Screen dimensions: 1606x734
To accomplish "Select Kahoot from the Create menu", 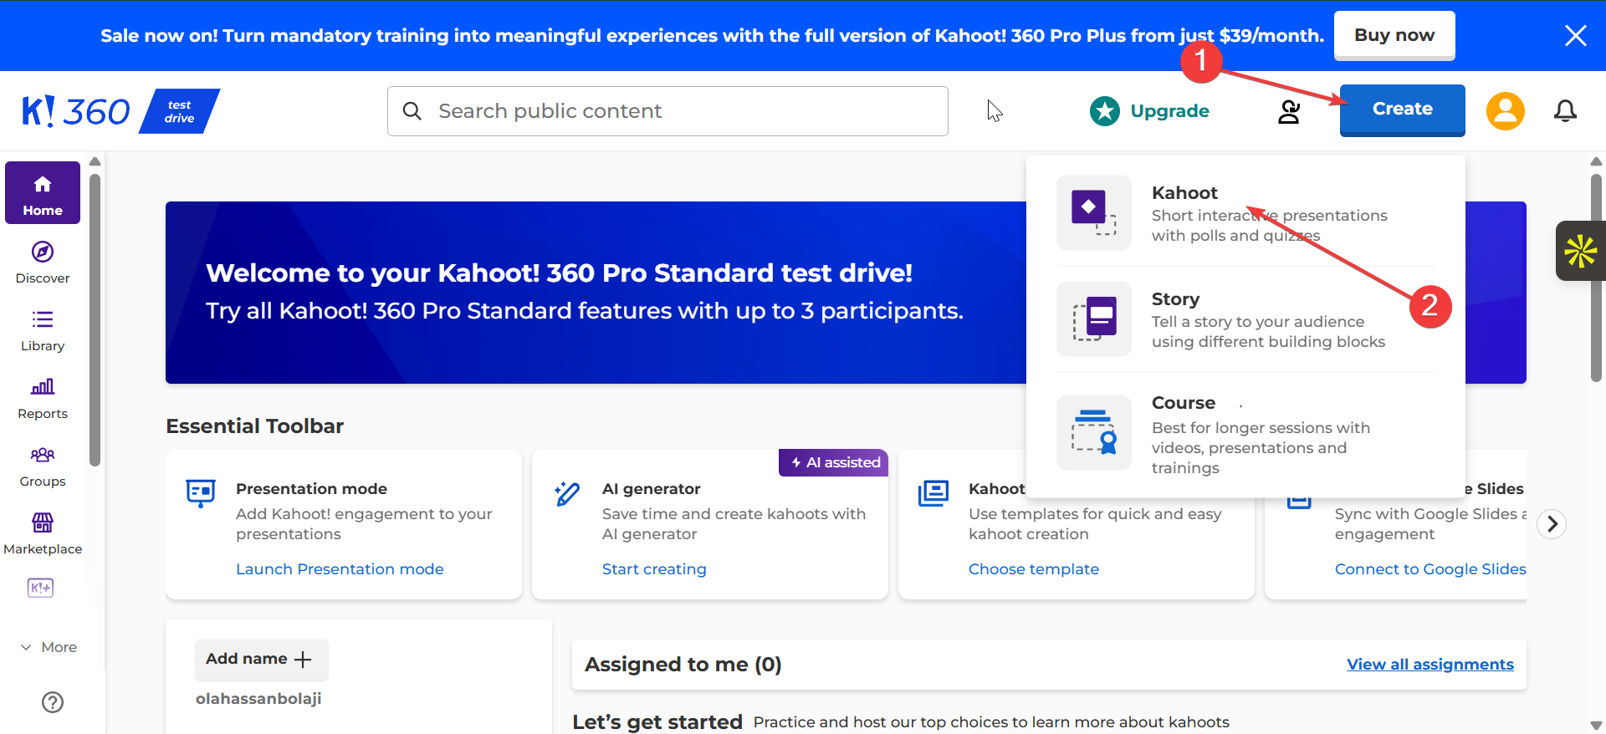I will point(1184,193).
